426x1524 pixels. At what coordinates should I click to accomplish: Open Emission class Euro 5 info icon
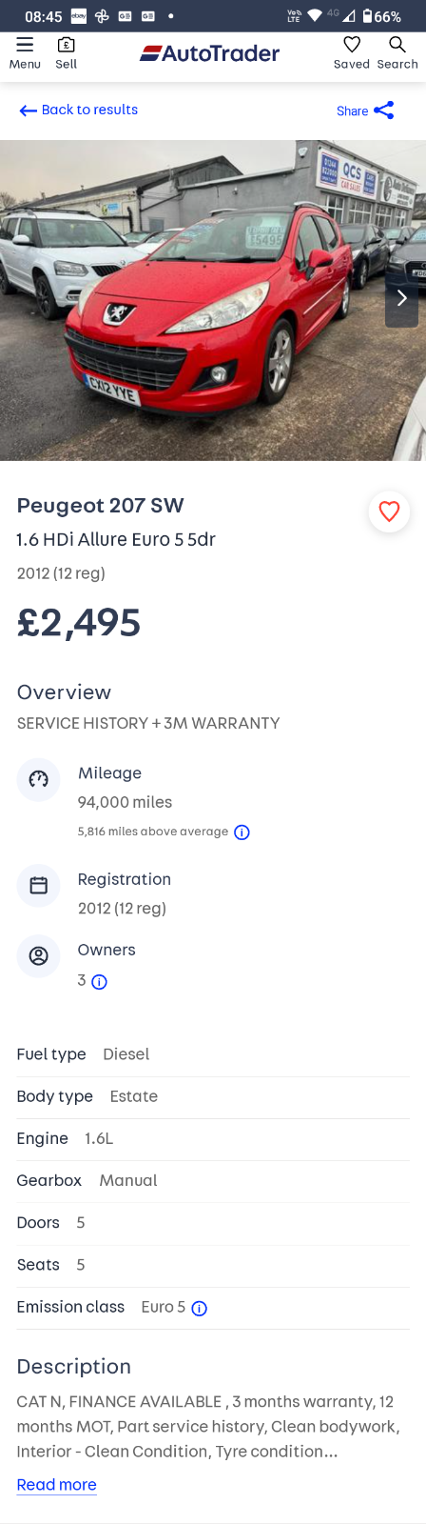pos(200,1309)
